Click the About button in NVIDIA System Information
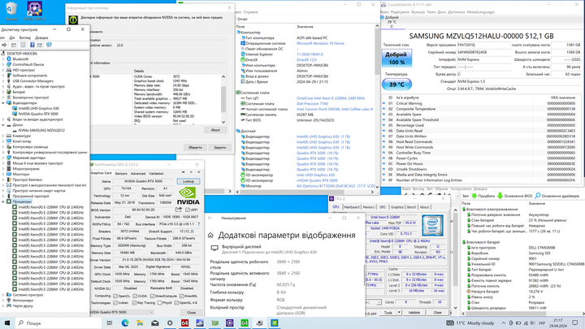Screen dimensions: 585x329 pos(215,130)
